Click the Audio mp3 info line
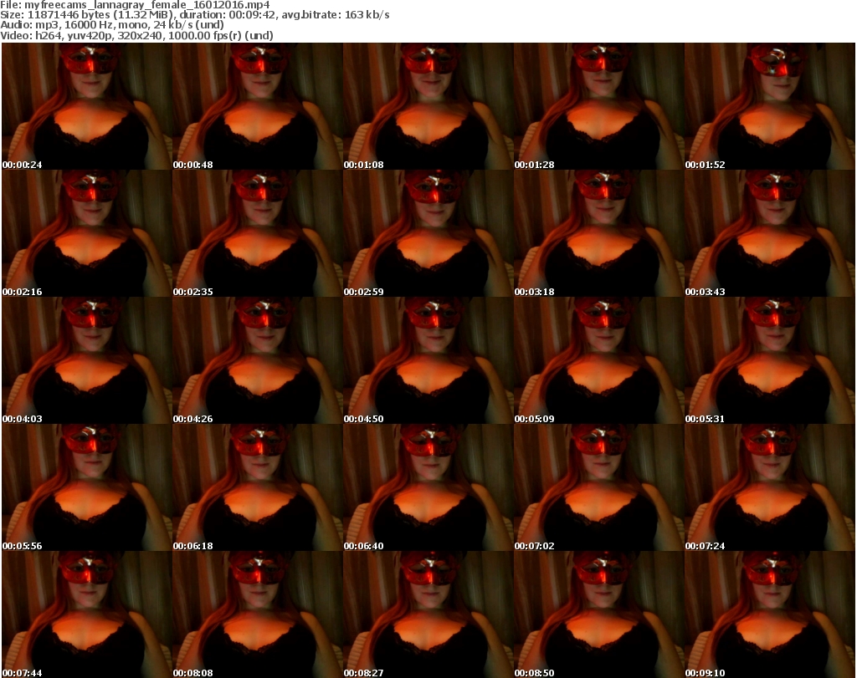The height and width of the screenshot is (678, 857). [112, 25]
